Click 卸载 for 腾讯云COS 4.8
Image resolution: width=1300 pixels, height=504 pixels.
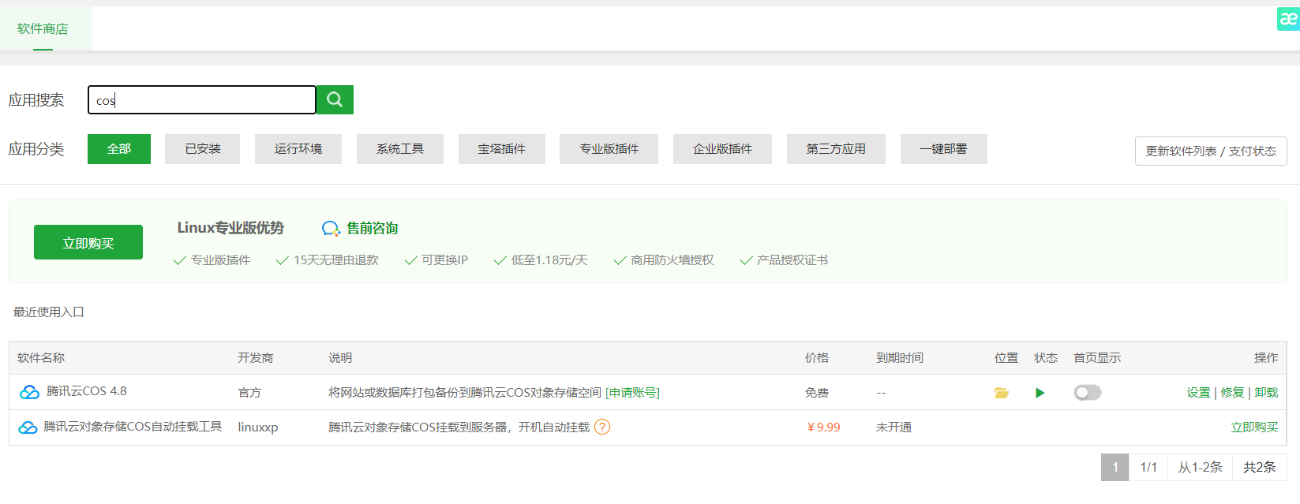tap(1266, 393)
